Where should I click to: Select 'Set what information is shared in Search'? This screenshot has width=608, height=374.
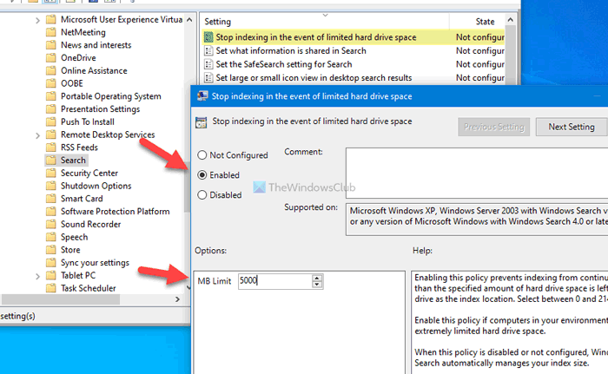click(354, 51)
